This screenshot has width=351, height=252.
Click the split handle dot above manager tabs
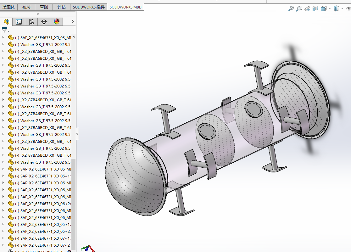pyautogui.click(x=38, y=14)
